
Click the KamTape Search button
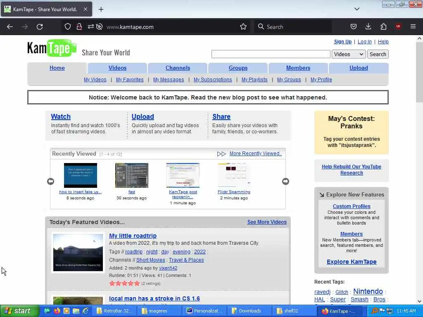[x=378, y=54]
